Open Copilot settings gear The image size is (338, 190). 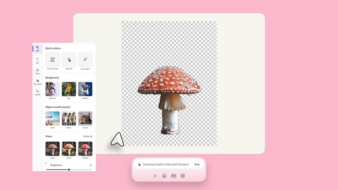pyautogui.click(x=183, y=176)
